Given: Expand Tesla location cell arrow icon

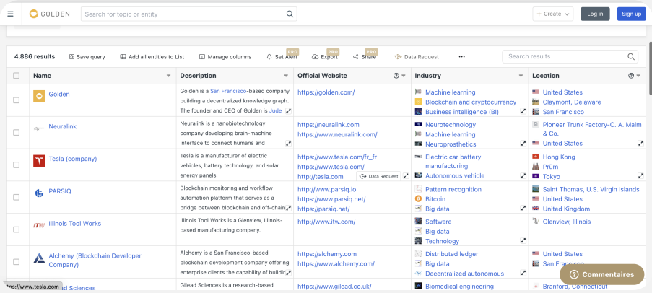Looking at the screenshot, I should (640, 176).
